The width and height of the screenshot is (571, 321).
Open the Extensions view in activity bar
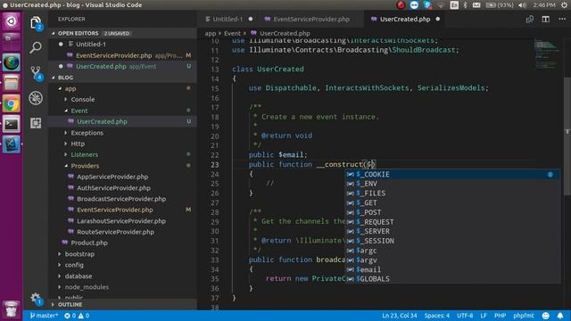tap(36, 123)
